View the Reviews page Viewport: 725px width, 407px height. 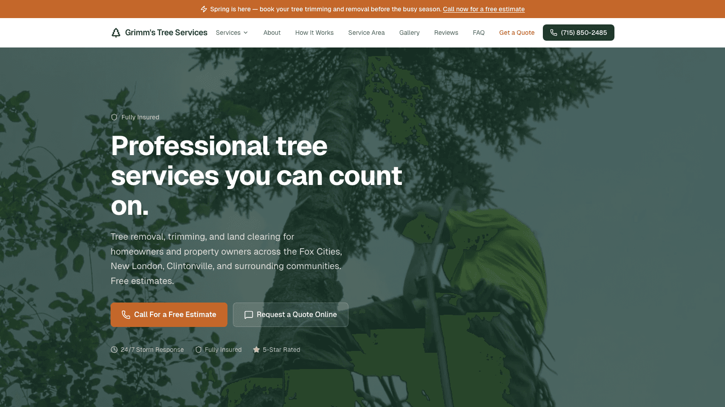446,33
